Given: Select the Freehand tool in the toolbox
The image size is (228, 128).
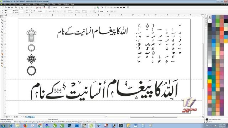Looking at the screenshot, I should pos(2,29).
